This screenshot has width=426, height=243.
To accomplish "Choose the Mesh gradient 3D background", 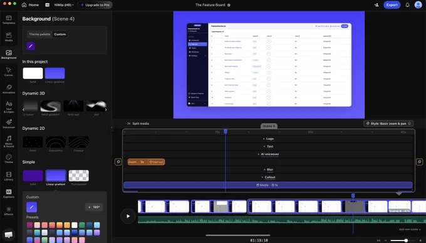I will point(51,106).
